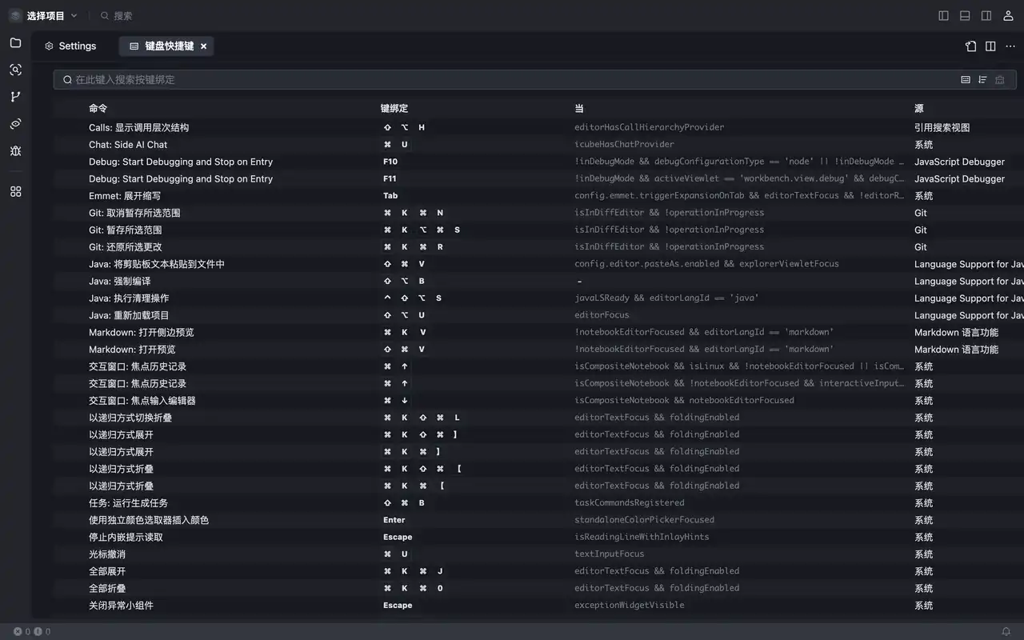This screenshot has width=1024, height=640.
Task: Click the 引用搜索视图 source cell
Action: [x=942, y=127]
